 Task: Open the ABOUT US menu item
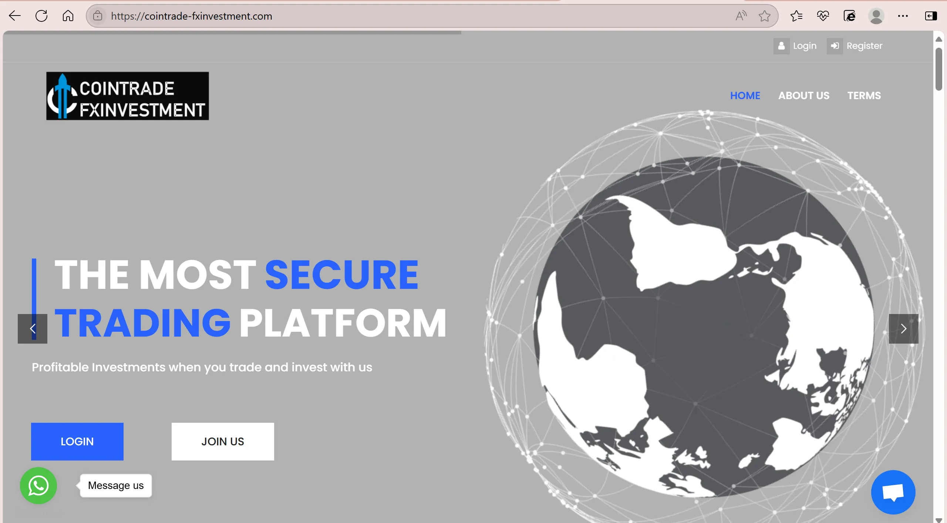[804, 95]
